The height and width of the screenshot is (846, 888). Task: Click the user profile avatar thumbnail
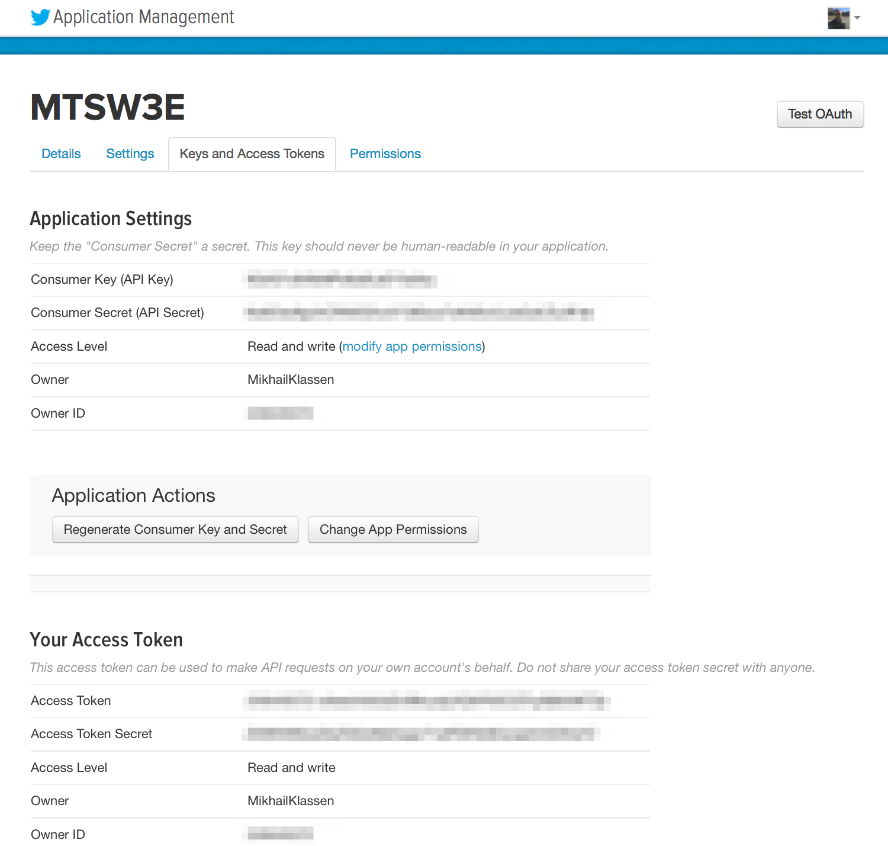[x=838, y=18]
